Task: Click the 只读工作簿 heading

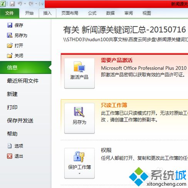Action: pyautogui.click(x=114, y=105)
